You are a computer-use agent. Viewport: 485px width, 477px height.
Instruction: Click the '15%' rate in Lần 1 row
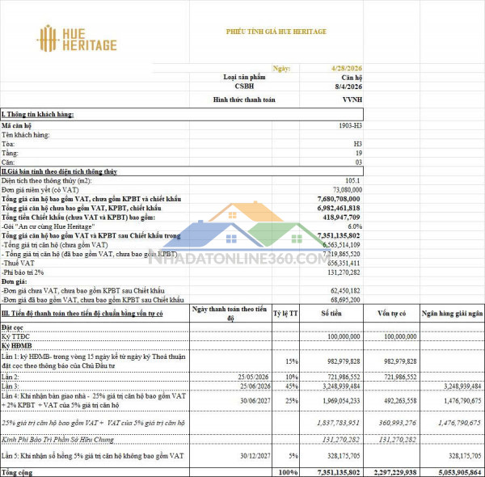(x=292, y=361)
